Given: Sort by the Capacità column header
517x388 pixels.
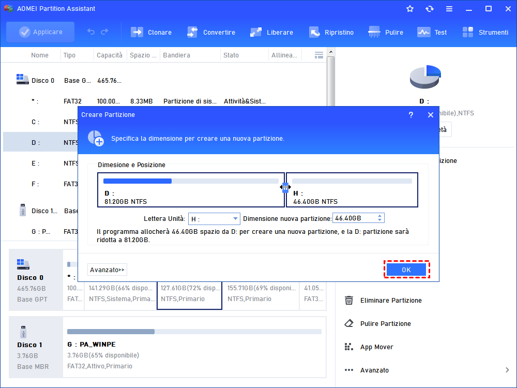Looking at the screenshot, I should [110, 55].
